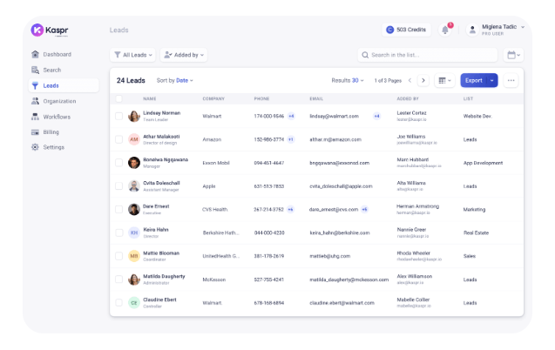Expand the Export button arrow
This screenshot has width=555, height=350.
(x=492, y=81)
